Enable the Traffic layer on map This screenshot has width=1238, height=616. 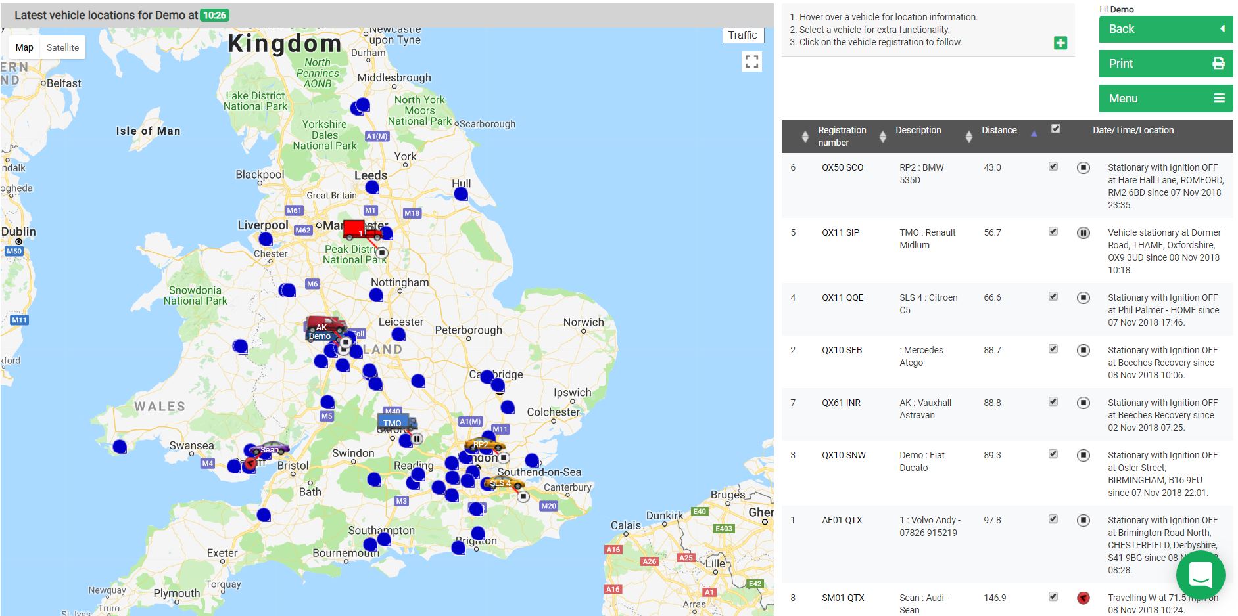[x=742, y=35]
